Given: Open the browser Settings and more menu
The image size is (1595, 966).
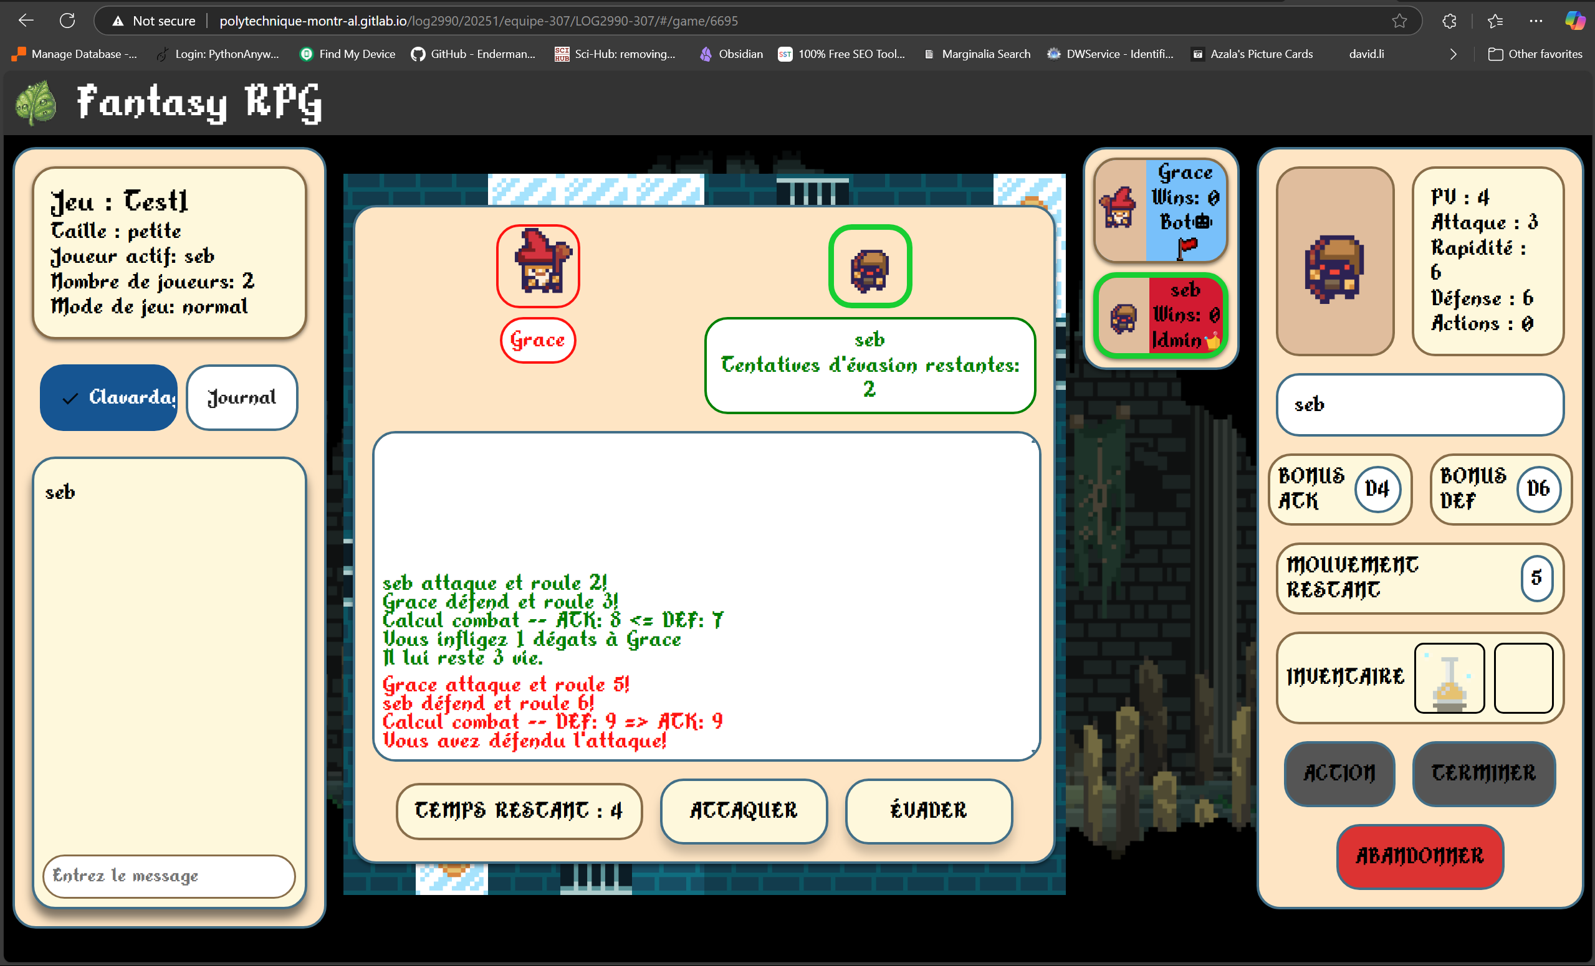Looking at the screenshot, I should point(1536,20).
